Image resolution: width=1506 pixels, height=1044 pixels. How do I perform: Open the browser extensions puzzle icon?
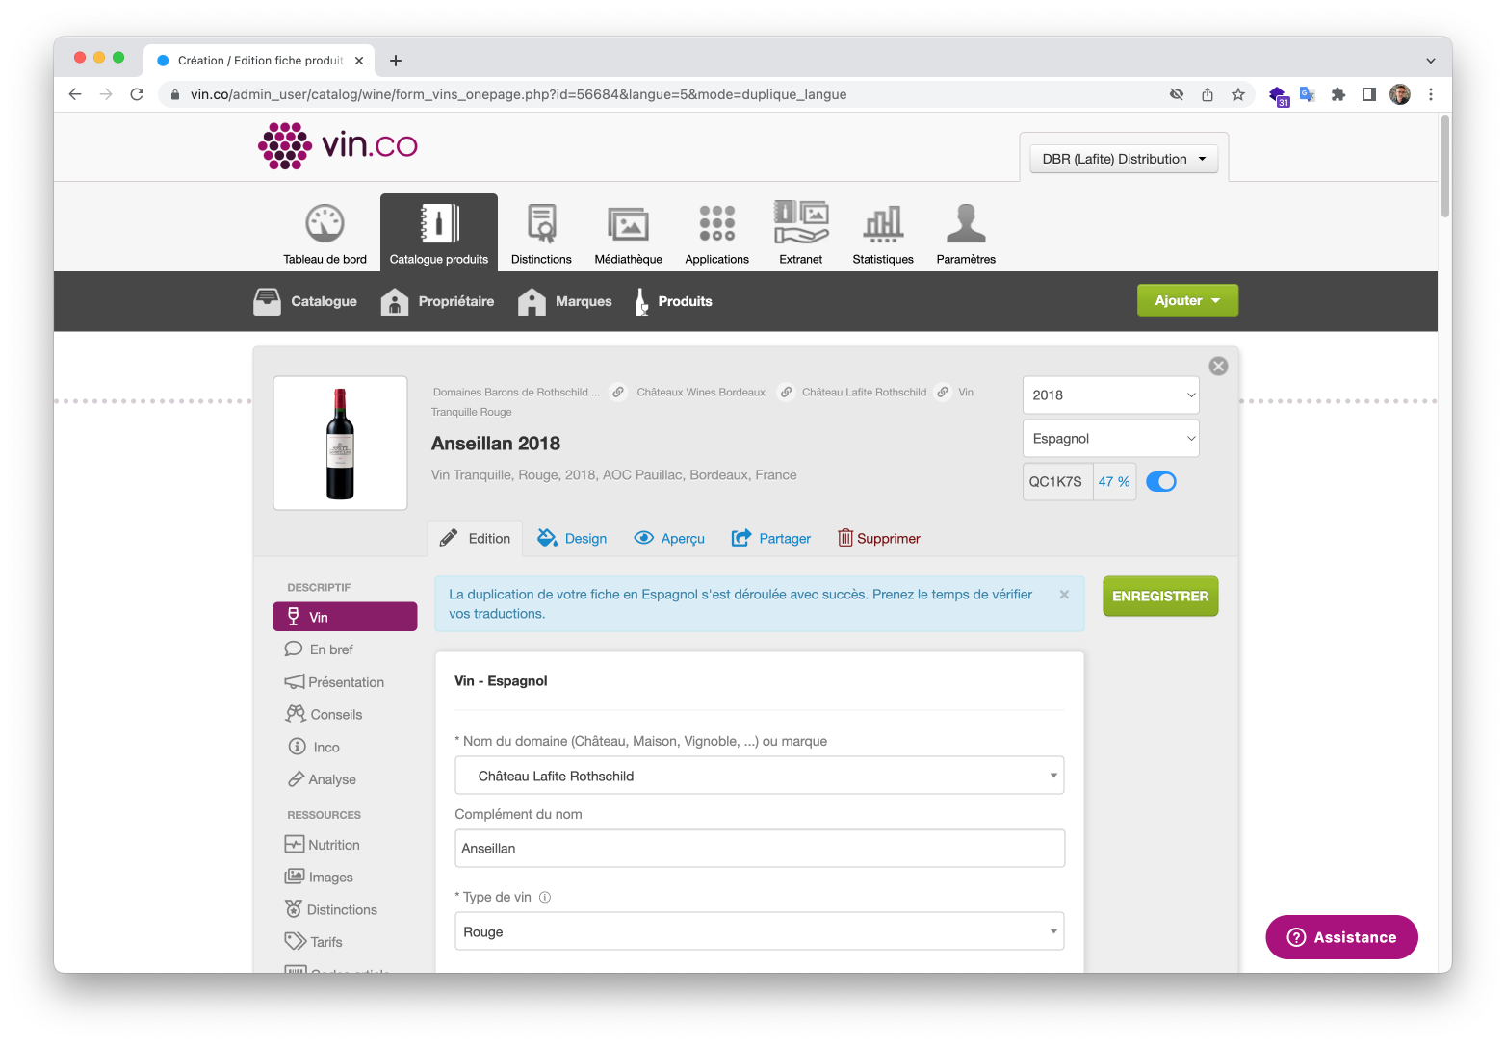[1338, 94]
